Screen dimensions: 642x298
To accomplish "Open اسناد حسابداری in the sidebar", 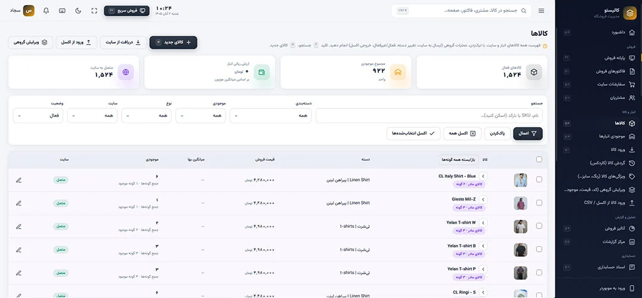I will [599, 267].
